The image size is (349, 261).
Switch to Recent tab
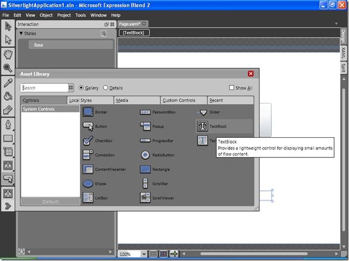click(x=230, y=100)
